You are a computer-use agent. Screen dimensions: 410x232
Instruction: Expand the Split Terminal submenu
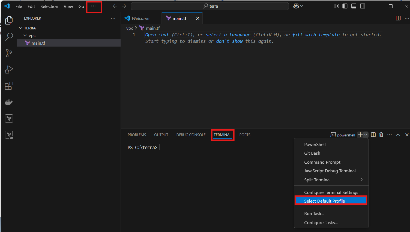coord(331,180)
